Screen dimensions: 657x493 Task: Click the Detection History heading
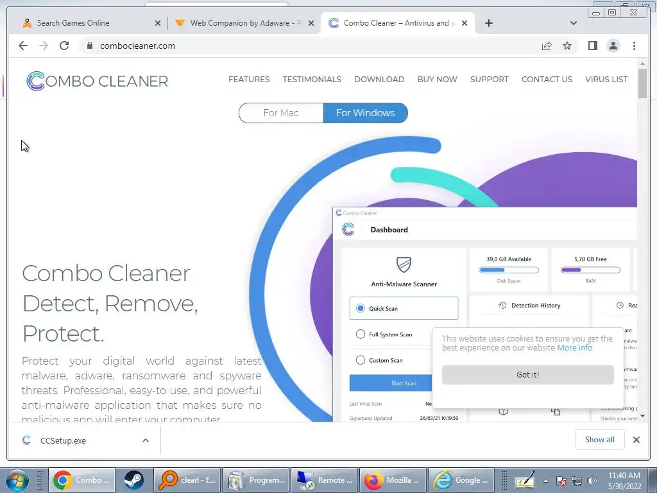[536, 305]
